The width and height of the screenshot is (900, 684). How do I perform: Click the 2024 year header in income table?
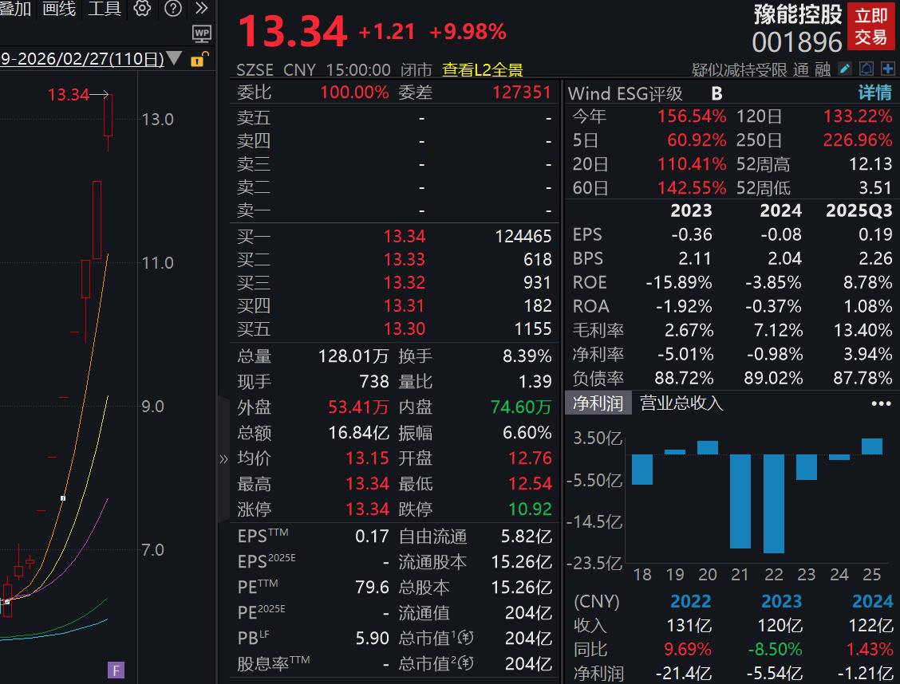[x=872, y=601]
